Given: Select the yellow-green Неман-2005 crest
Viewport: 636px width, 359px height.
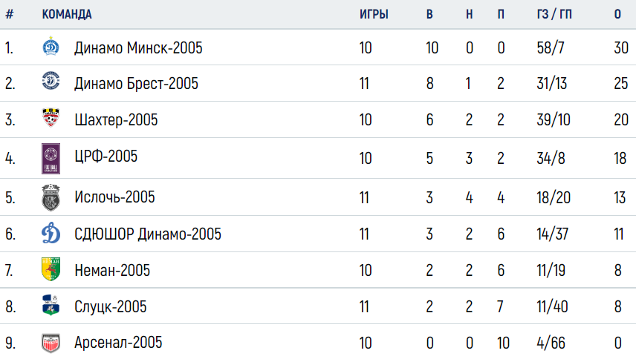Looking at the screenshot, I should 51,269.
